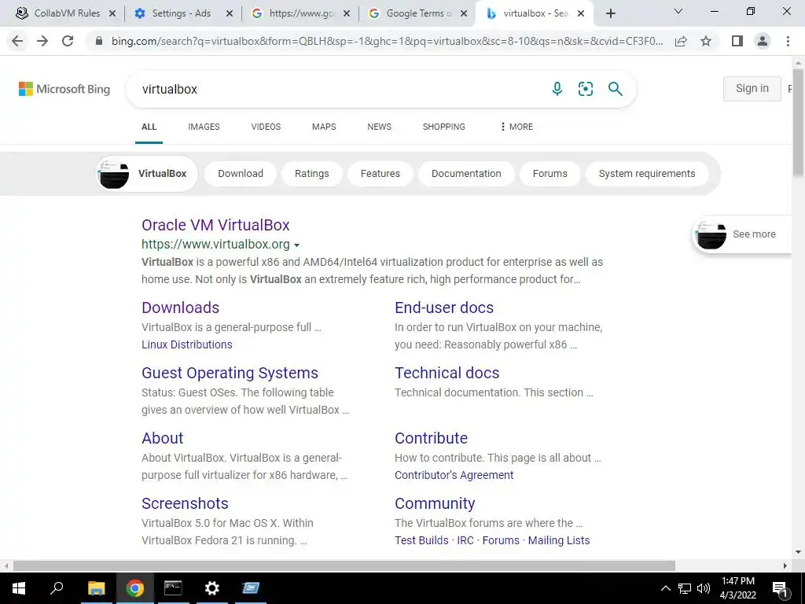Select the VIDEOS search category
Image resolution: width=805 pixels, height=604 pixels.
click(266, 127)
